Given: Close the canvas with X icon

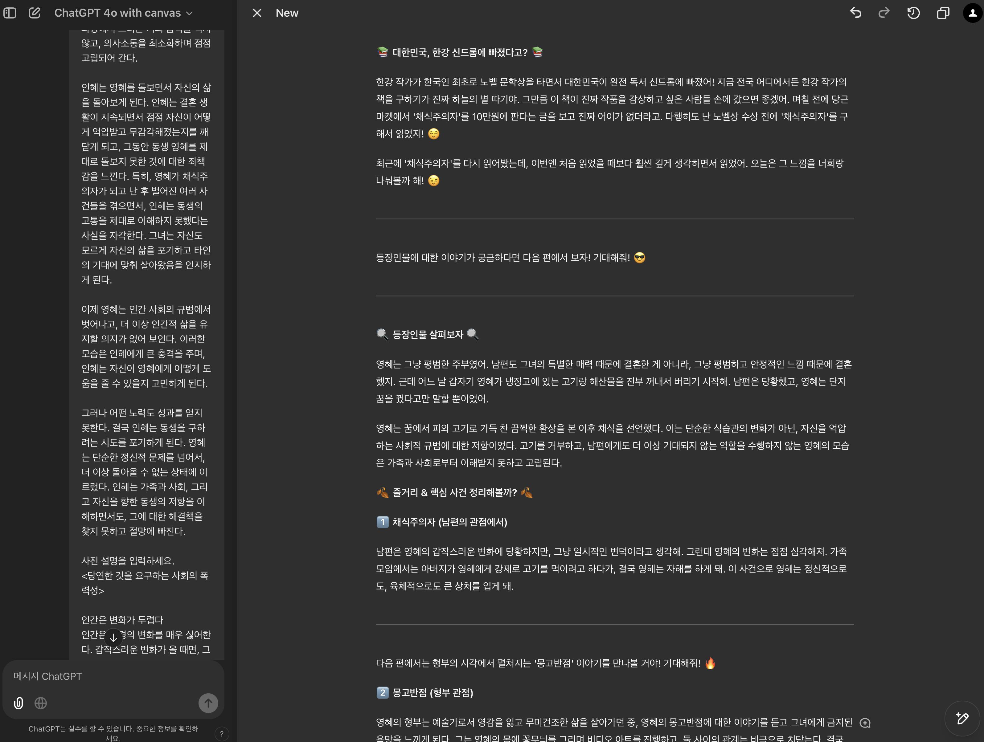Looking at the screenshot, I should pyautogui.click(x=257, y=13).
